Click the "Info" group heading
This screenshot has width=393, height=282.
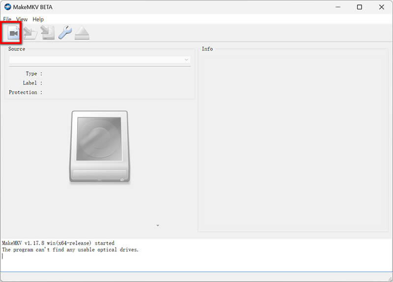tap(207, 49)
